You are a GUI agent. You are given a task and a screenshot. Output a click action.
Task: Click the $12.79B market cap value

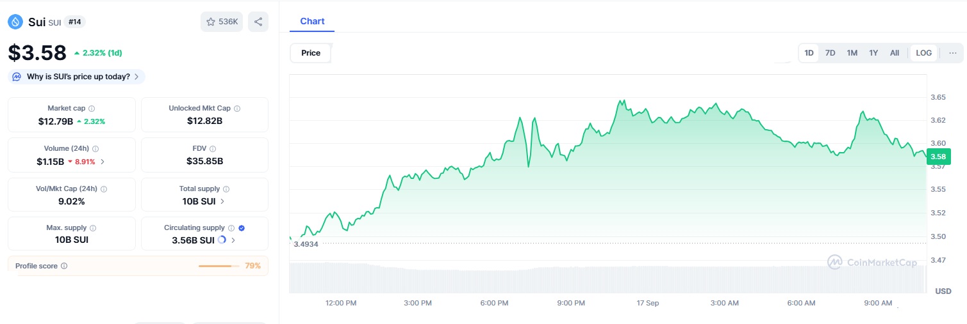tap(55, 121)
